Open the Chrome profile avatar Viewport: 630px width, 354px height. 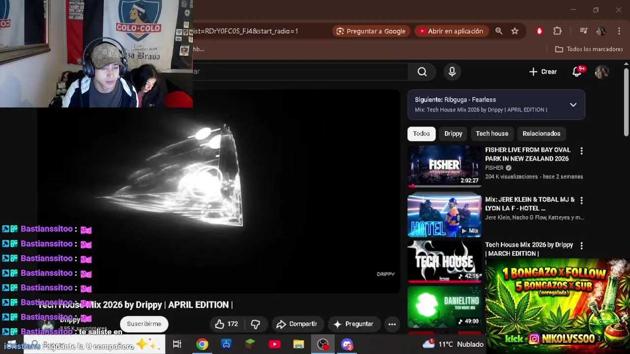point(601,31)
